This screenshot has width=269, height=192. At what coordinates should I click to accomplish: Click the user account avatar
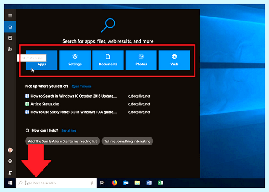[10, 150]
